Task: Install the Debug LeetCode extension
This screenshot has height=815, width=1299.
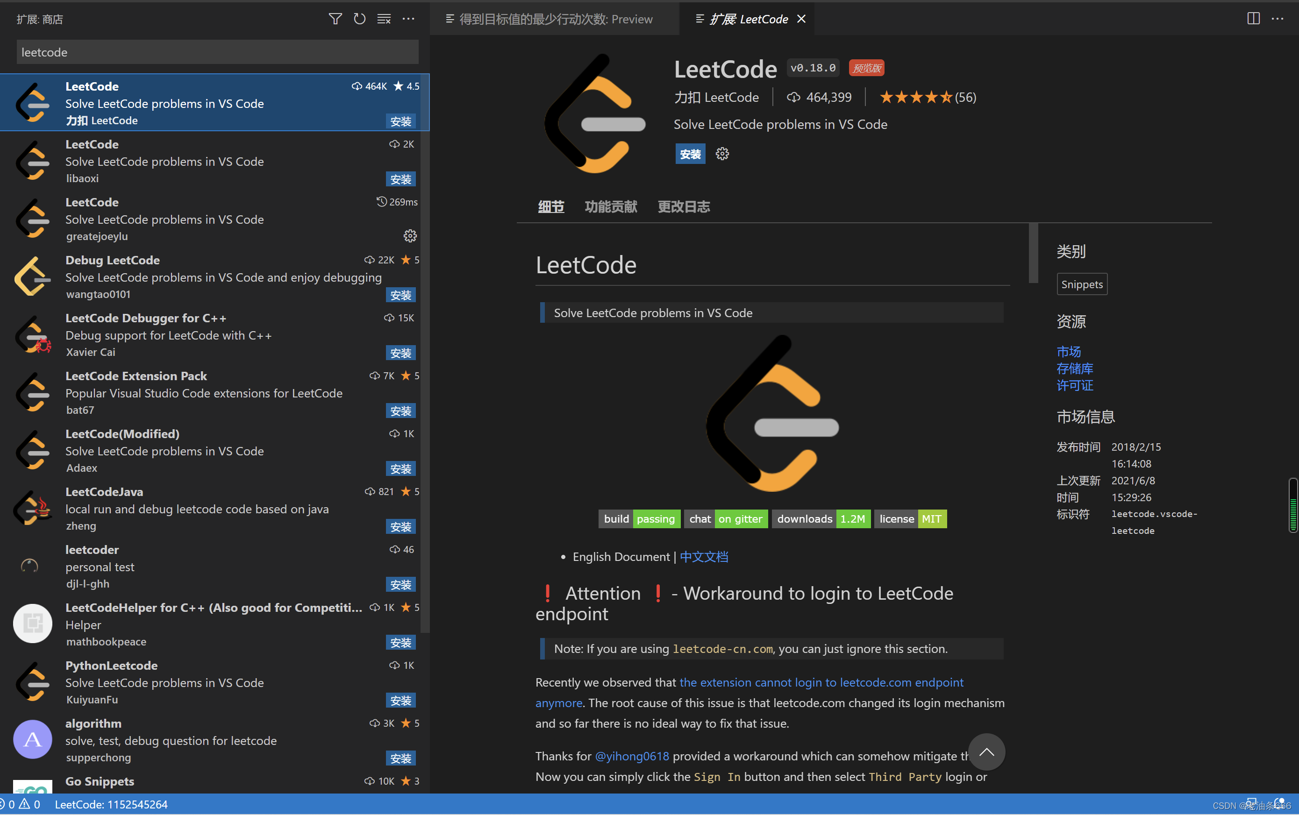Action: pos(400,295)
